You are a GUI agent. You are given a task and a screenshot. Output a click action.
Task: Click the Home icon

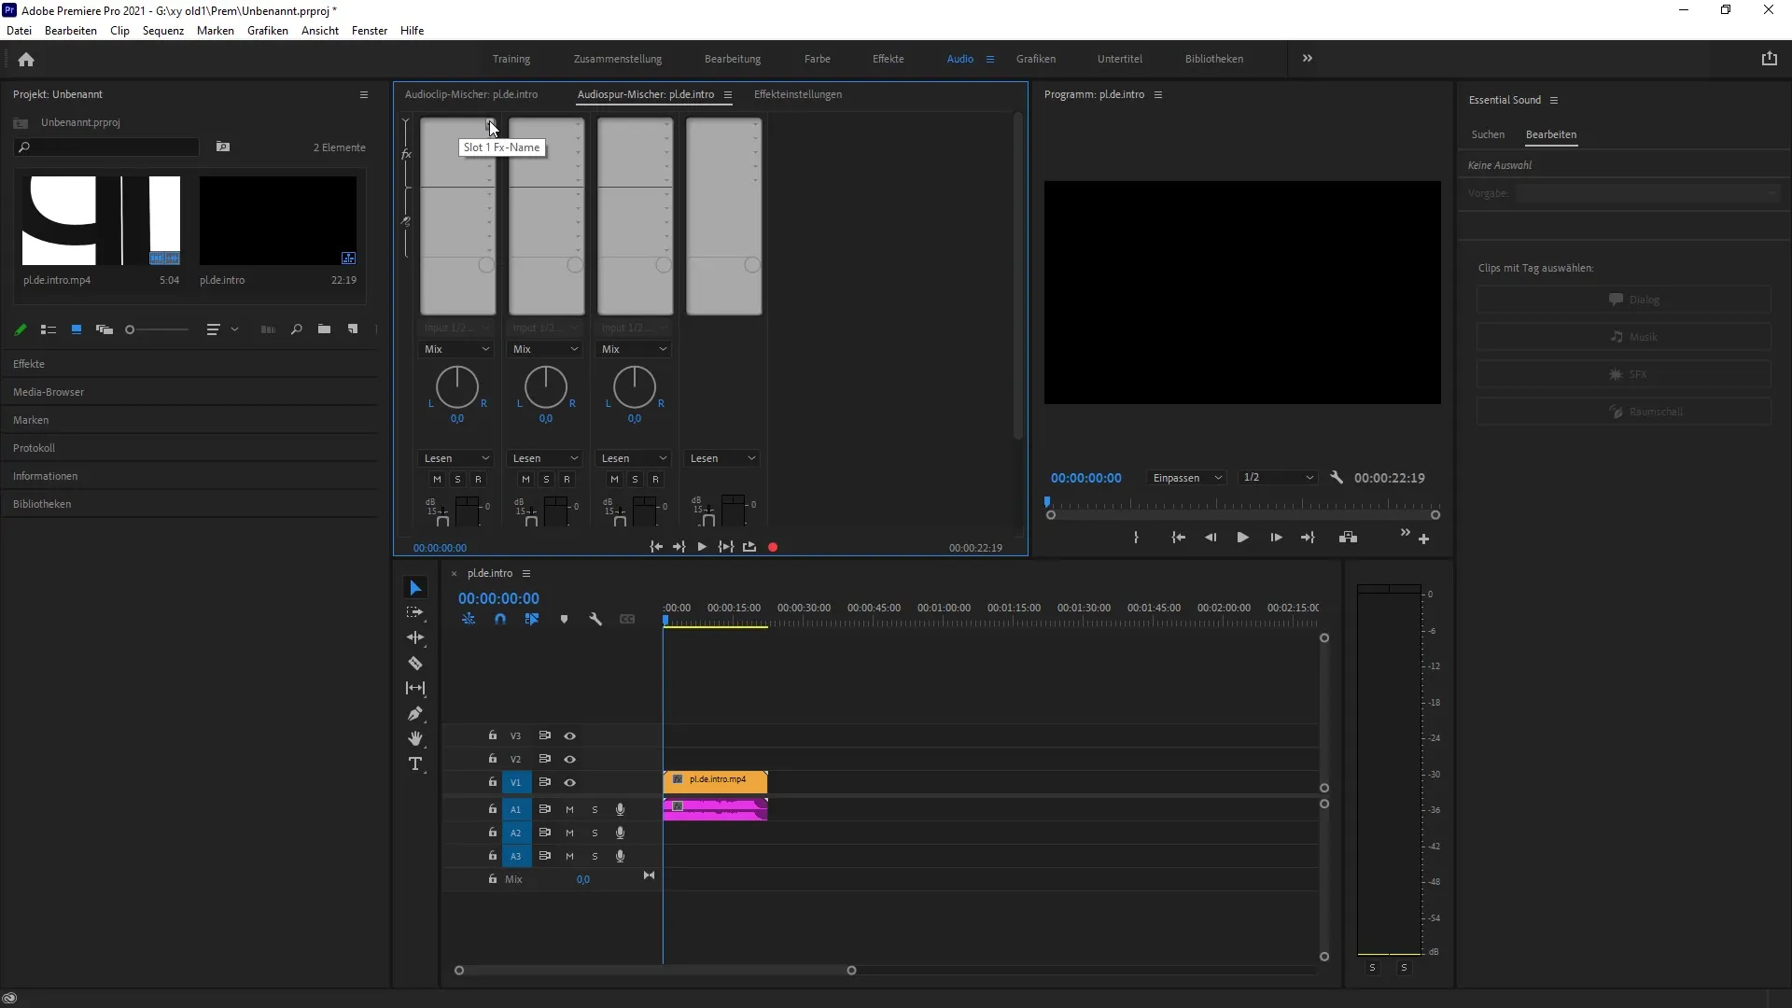(26, 60)
